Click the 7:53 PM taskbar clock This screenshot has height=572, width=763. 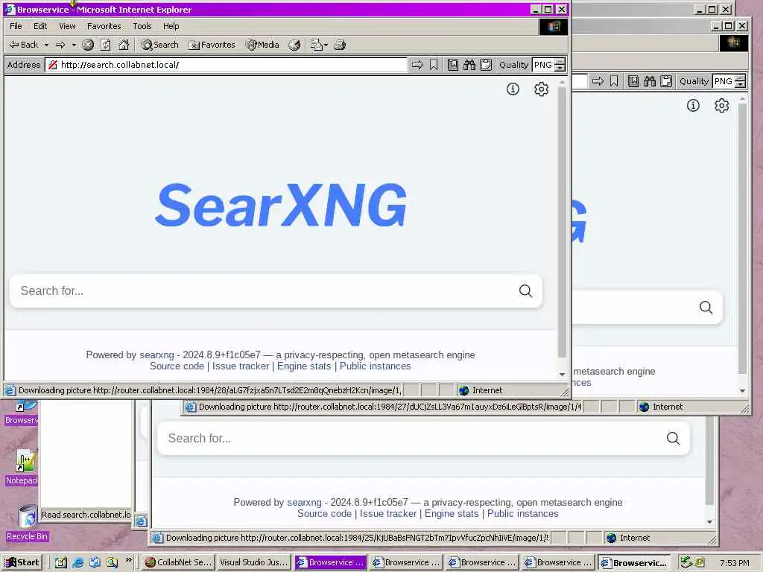pos(734,563)
